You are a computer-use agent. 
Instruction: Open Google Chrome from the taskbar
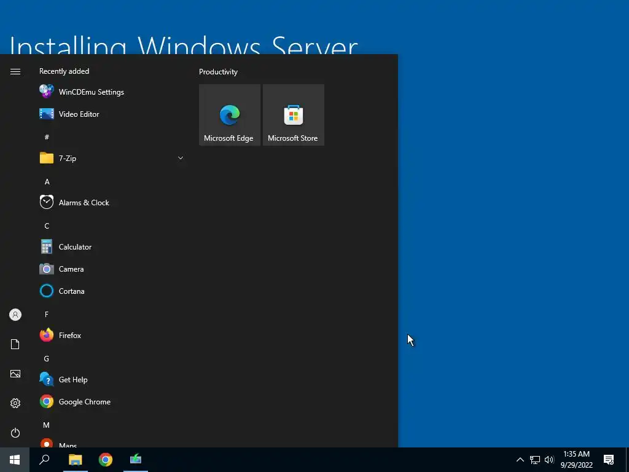pyautogui.click(x=106, y=460)
